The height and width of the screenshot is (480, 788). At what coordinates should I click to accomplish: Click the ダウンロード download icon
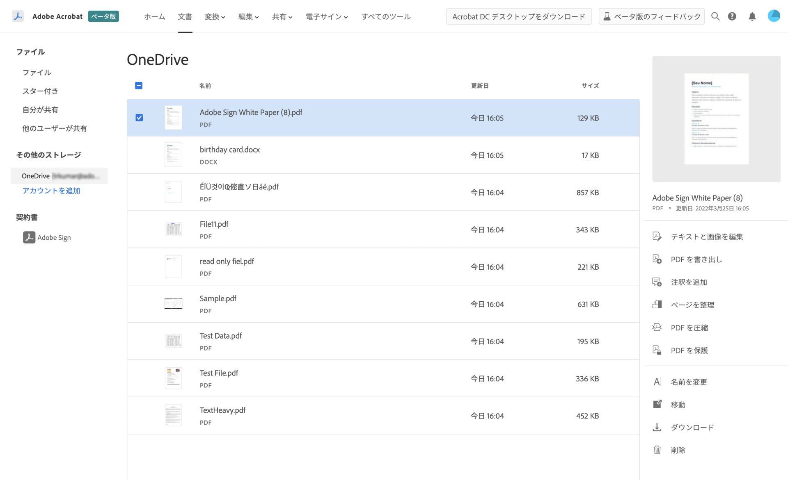(x=657, y=427)
